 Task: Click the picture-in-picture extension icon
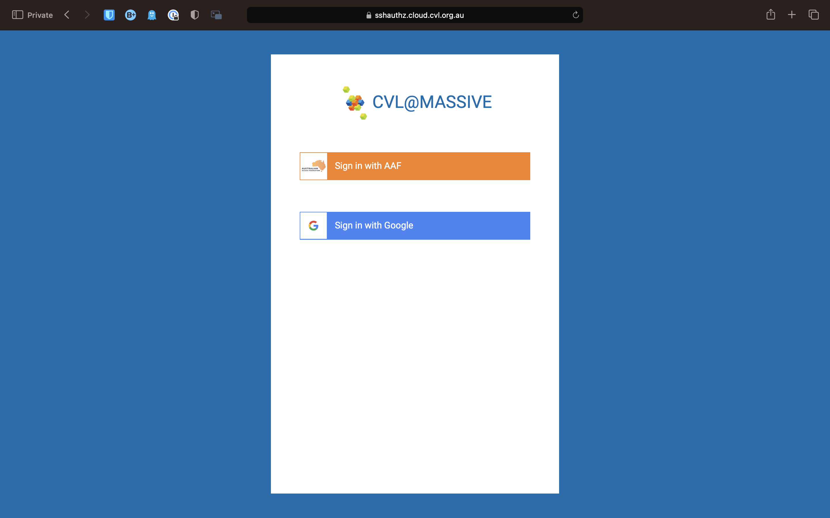(216, 15)
